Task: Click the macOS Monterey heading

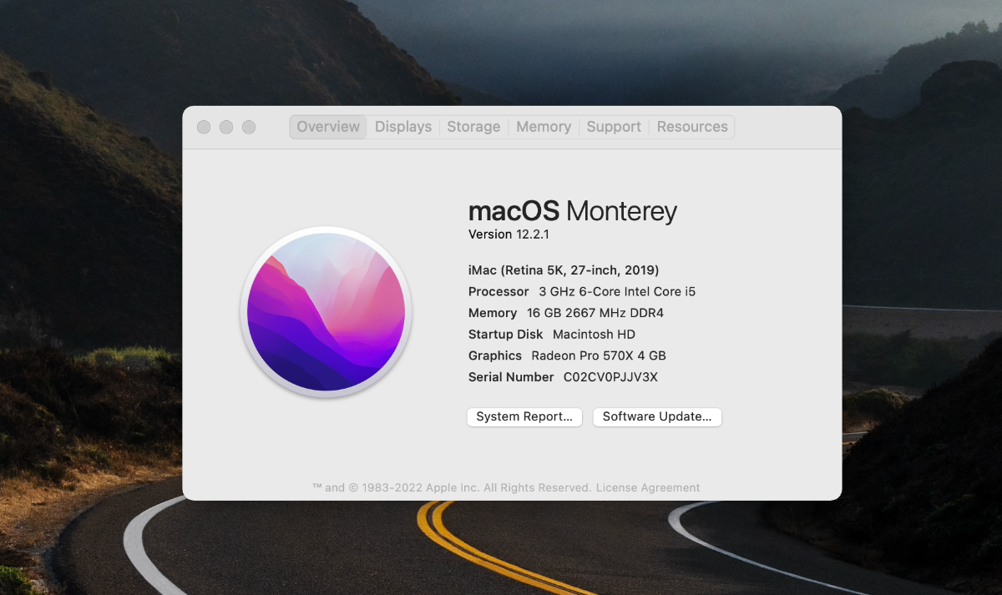Action: tap(573, 210)
